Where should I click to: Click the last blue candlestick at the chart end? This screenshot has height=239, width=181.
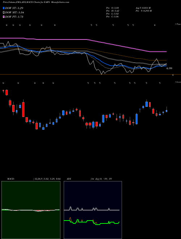point(167,111)
